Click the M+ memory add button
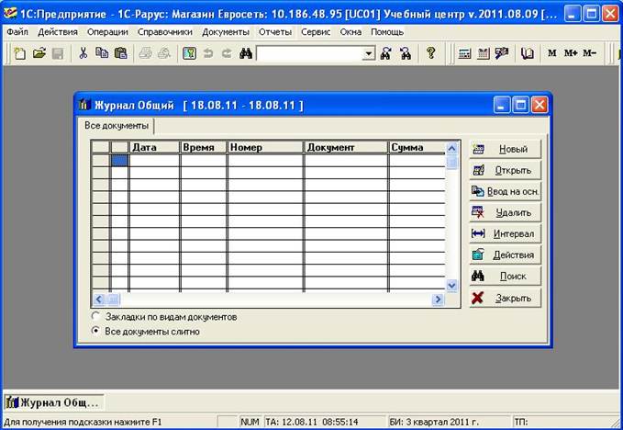The width and height of the screenshot is (623, 430). click(571, 53)
